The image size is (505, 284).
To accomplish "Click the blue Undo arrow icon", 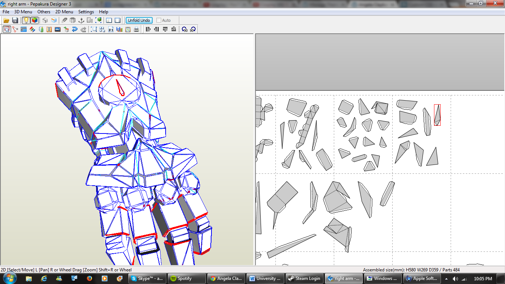I will click(x=75, y=30).
